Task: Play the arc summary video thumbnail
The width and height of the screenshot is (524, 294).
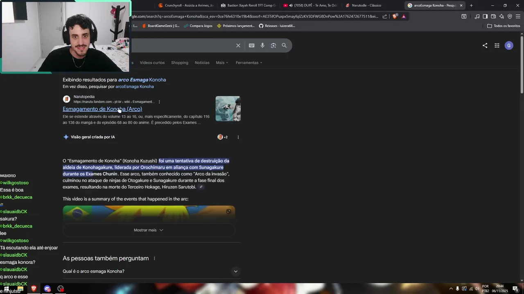Action: point(149,214)
